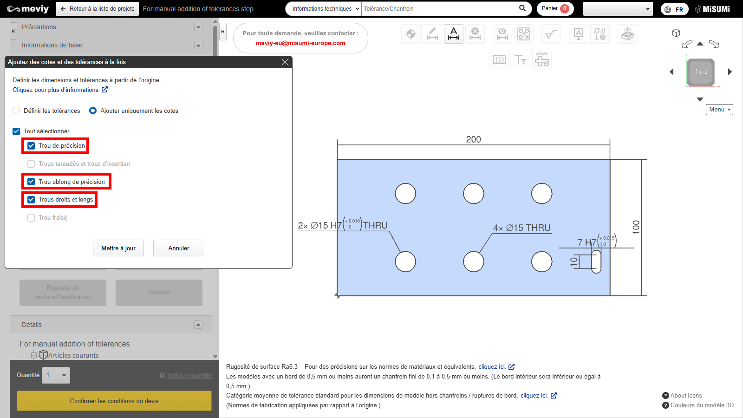
Task: Rotate view with right arrow of view cube
Action: point(730,72)
